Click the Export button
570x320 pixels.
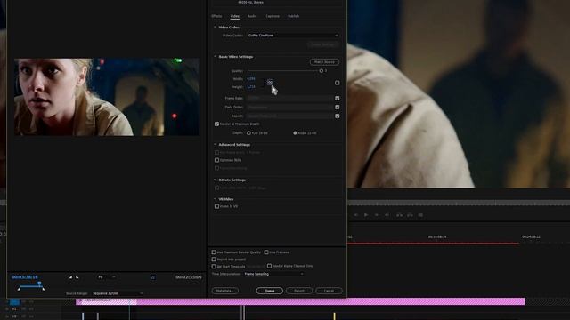pyautogui.click(x=299, y=291)
